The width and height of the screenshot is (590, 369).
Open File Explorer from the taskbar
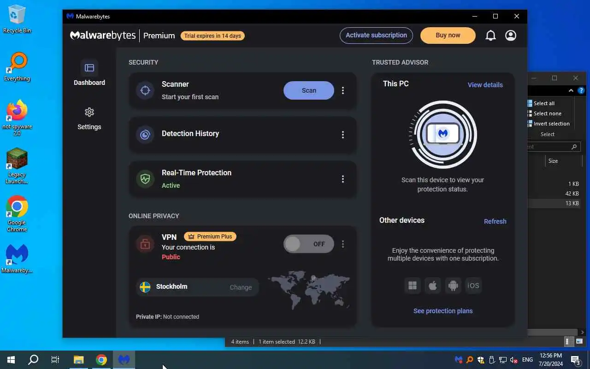pos(79,360)
